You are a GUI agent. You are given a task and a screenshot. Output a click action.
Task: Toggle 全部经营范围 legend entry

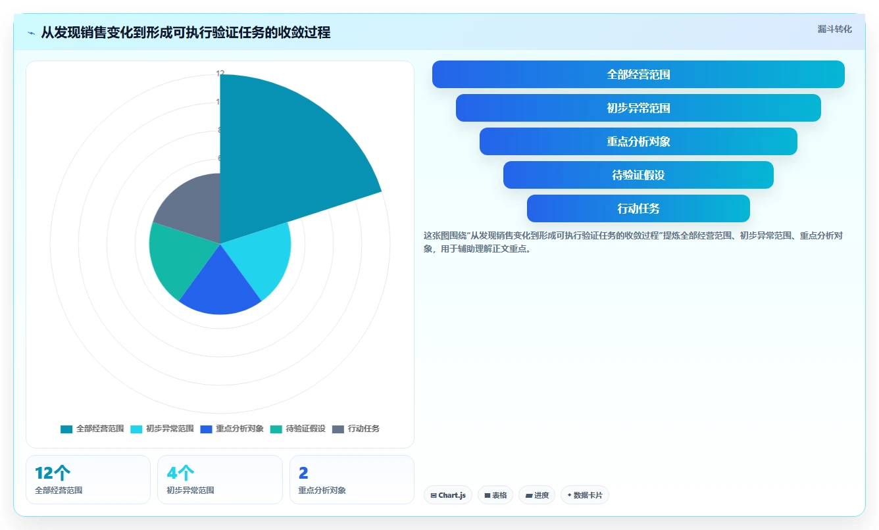tap(92, 429)
